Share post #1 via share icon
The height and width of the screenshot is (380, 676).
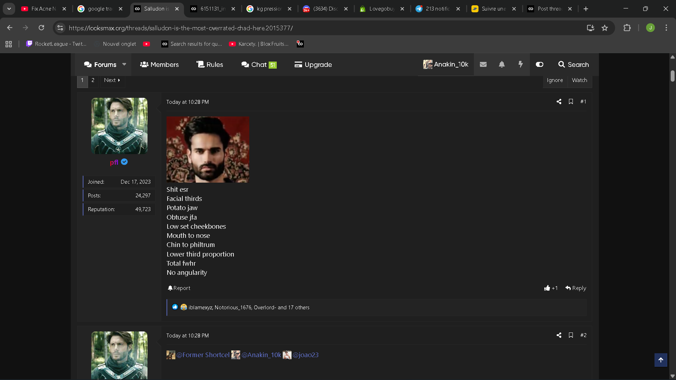coord(559,102)
